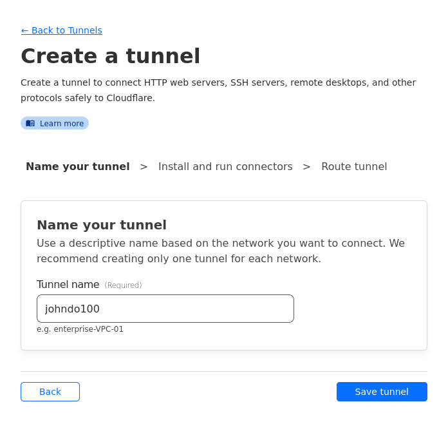The width and height of the screenshot is (448, 422).
Task: Click the enterprise-VPC-01 example hint text
Action: [x=80, y=329]
